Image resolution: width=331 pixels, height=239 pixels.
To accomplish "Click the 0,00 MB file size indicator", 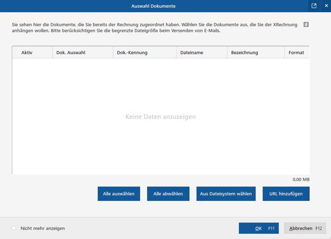I will click(x=301, y=180).
